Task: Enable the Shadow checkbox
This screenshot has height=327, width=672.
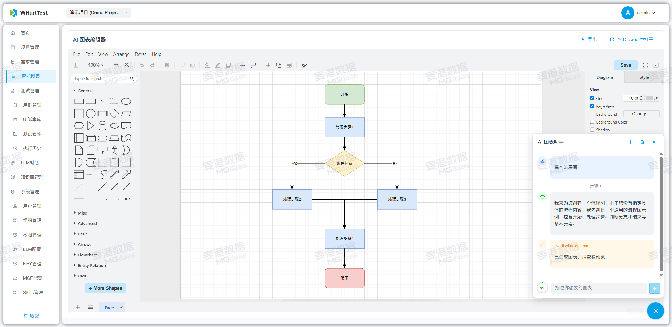Action: (x=592, y=130)
